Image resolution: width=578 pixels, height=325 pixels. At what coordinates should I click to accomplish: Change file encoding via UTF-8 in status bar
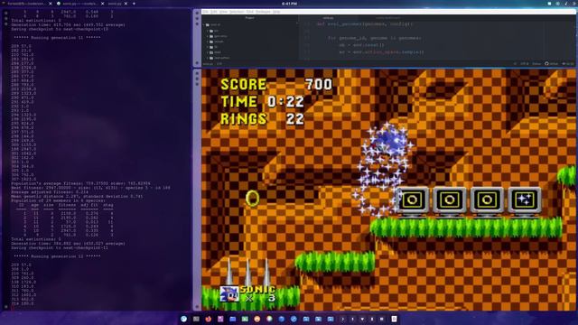point(524,64)
